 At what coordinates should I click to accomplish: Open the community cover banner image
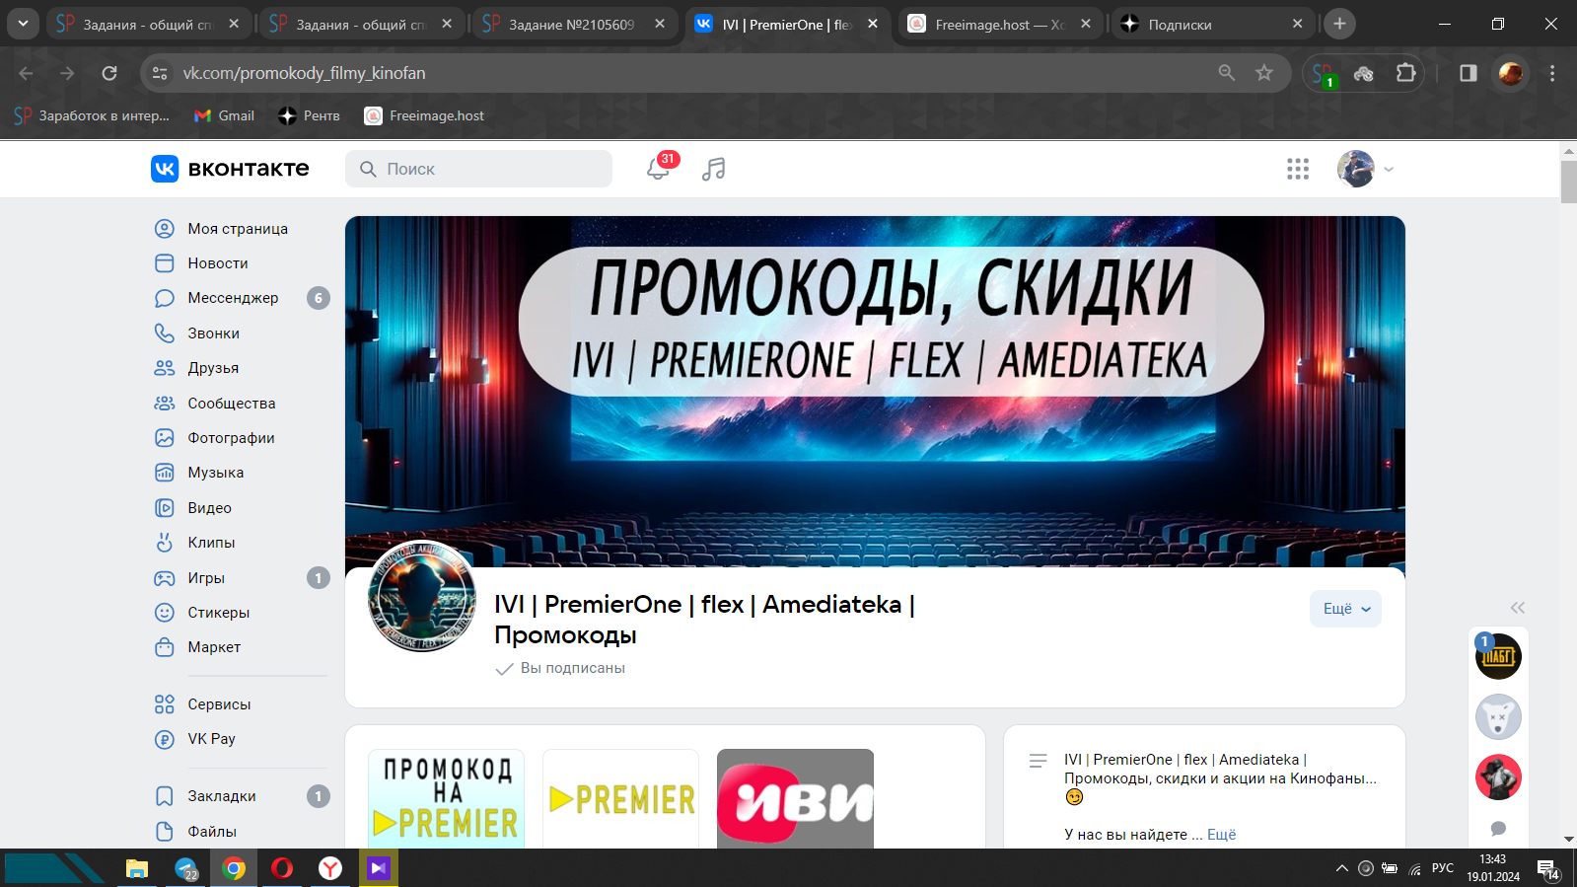(875, 392)
